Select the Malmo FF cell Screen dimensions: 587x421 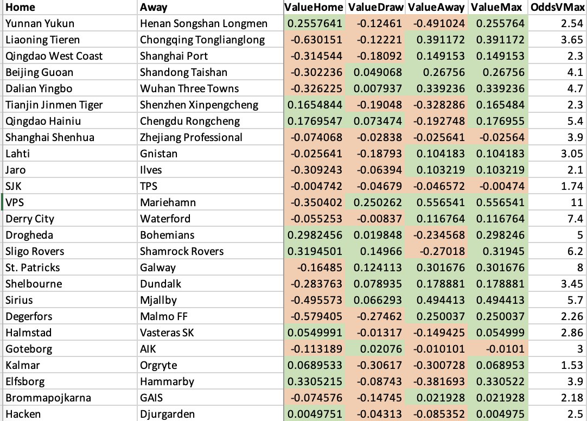click(x=210, y=316)
